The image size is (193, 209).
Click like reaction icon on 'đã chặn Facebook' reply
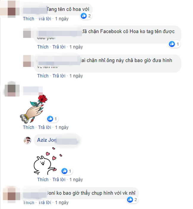(172, 44)
